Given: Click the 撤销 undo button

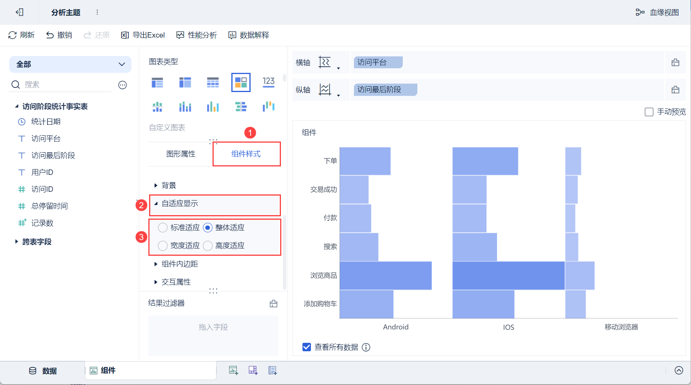Looking at the screenshot, I should (59, 35).
